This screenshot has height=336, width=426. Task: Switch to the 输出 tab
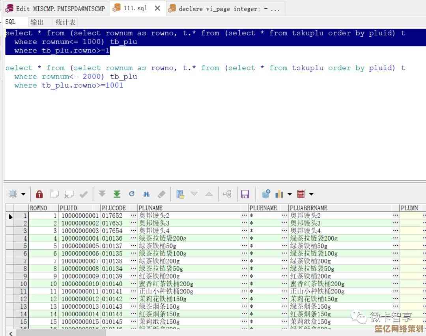[37, 22]
